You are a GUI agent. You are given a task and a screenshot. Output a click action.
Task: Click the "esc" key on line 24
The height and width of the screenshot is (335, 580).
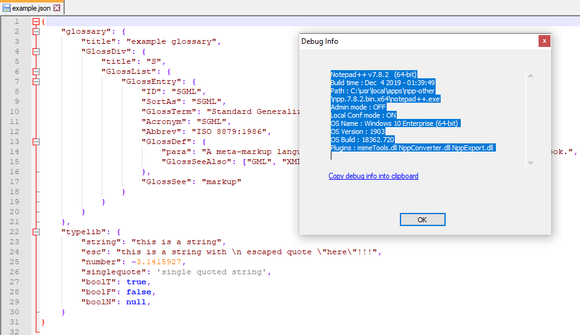point(94,252)
